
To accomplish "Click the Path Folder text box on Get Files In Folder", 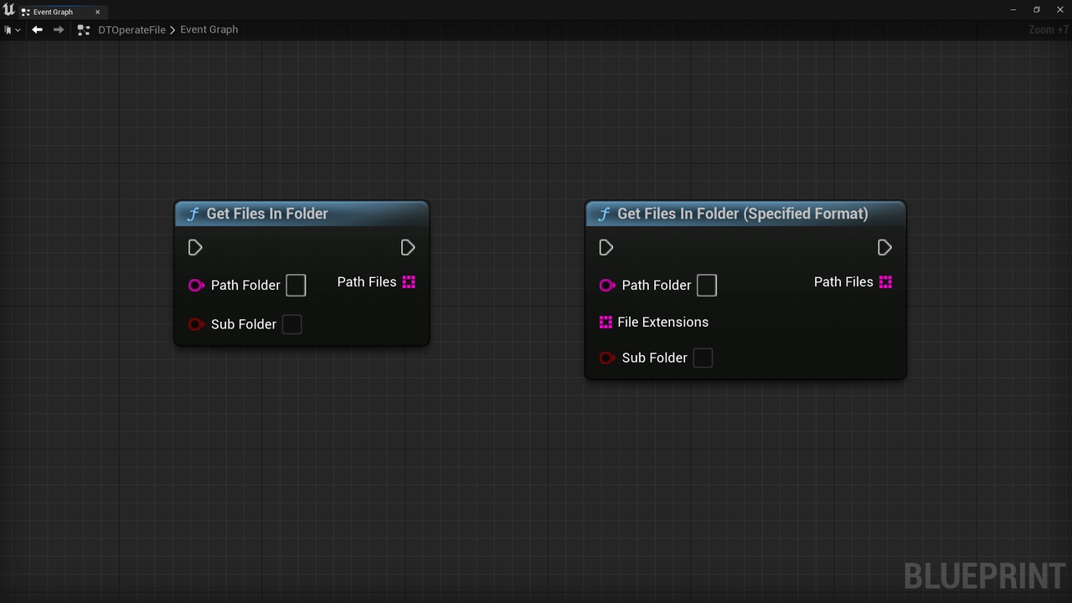I will [296, 285].
